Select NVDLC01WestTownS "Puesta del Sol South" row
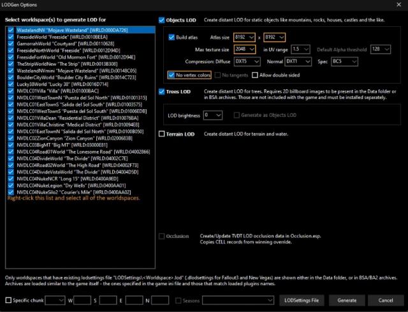Viewport: 408px width, 312px height. [x=82, y=111]
